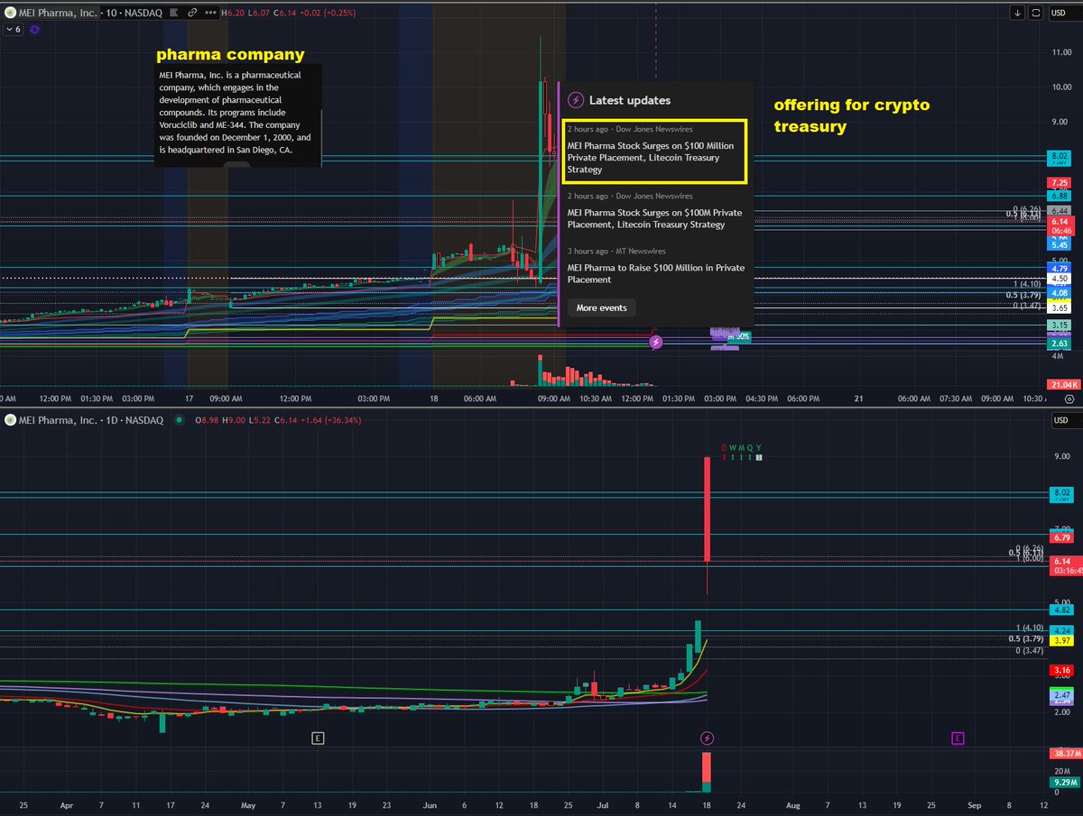
Task: Click the 'Aug' label on daily time axis
Action: [x=792, y=805]
